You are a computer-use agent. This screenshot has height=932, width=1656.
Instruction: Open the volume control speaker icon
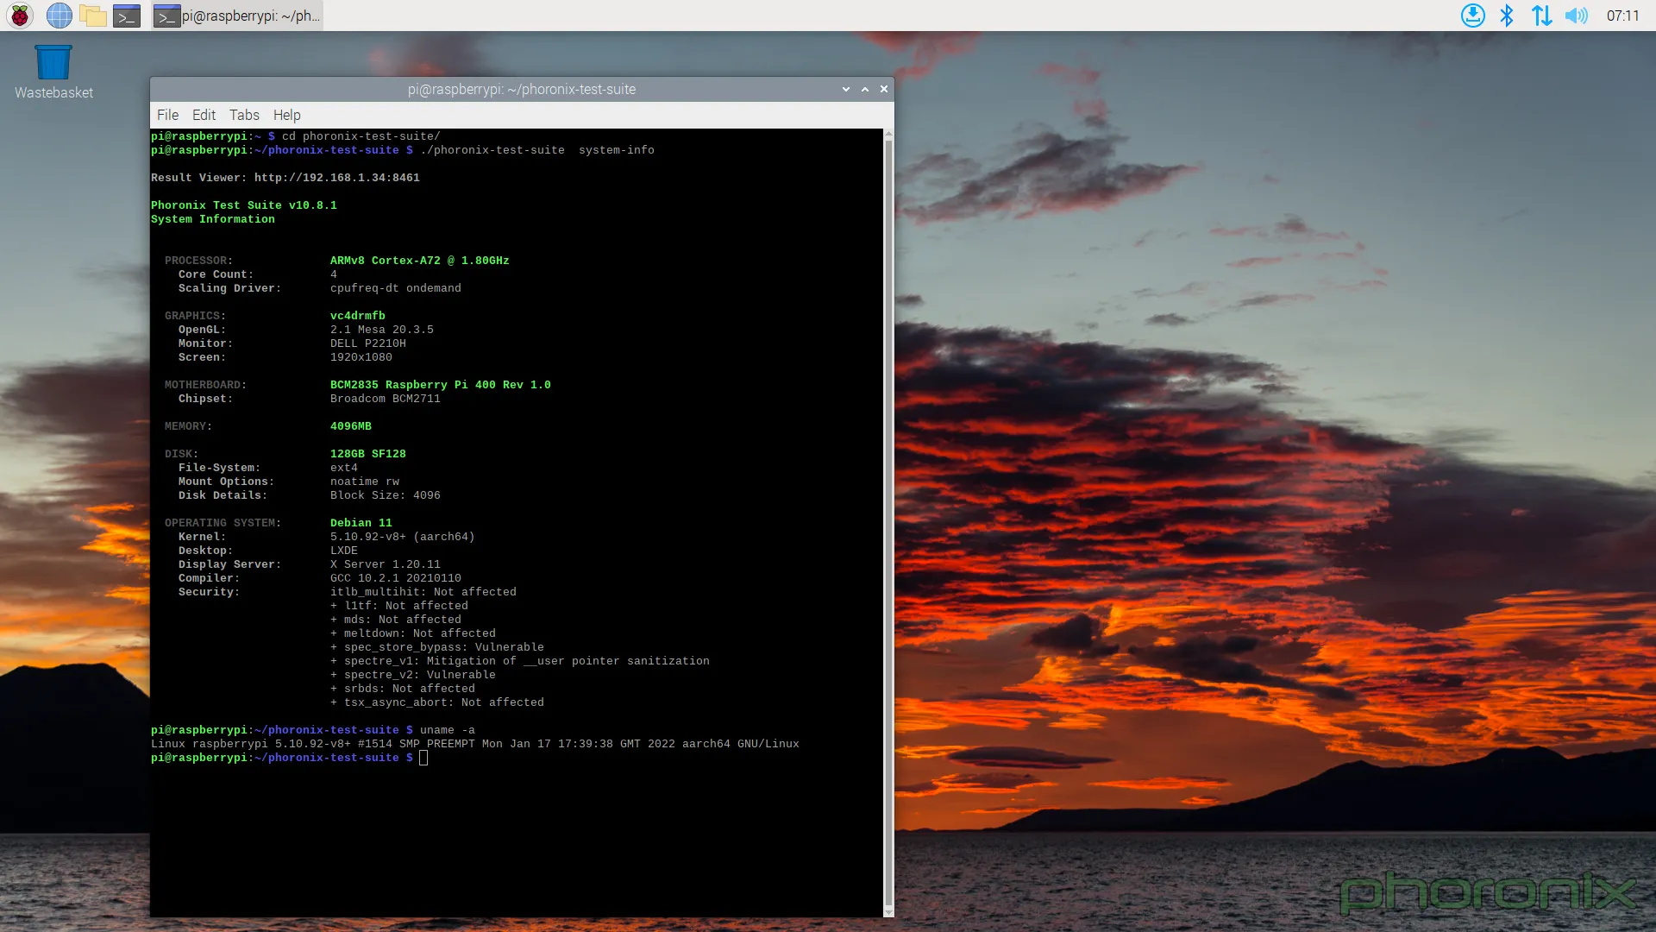click(1576, 16)
